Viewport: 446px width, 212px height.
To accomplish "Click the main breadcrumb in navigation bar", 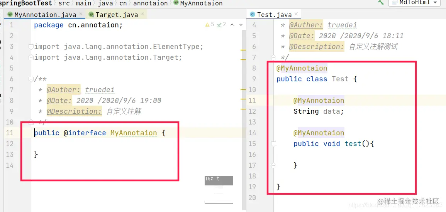I will pyautogui.click(x=84, y=3).
